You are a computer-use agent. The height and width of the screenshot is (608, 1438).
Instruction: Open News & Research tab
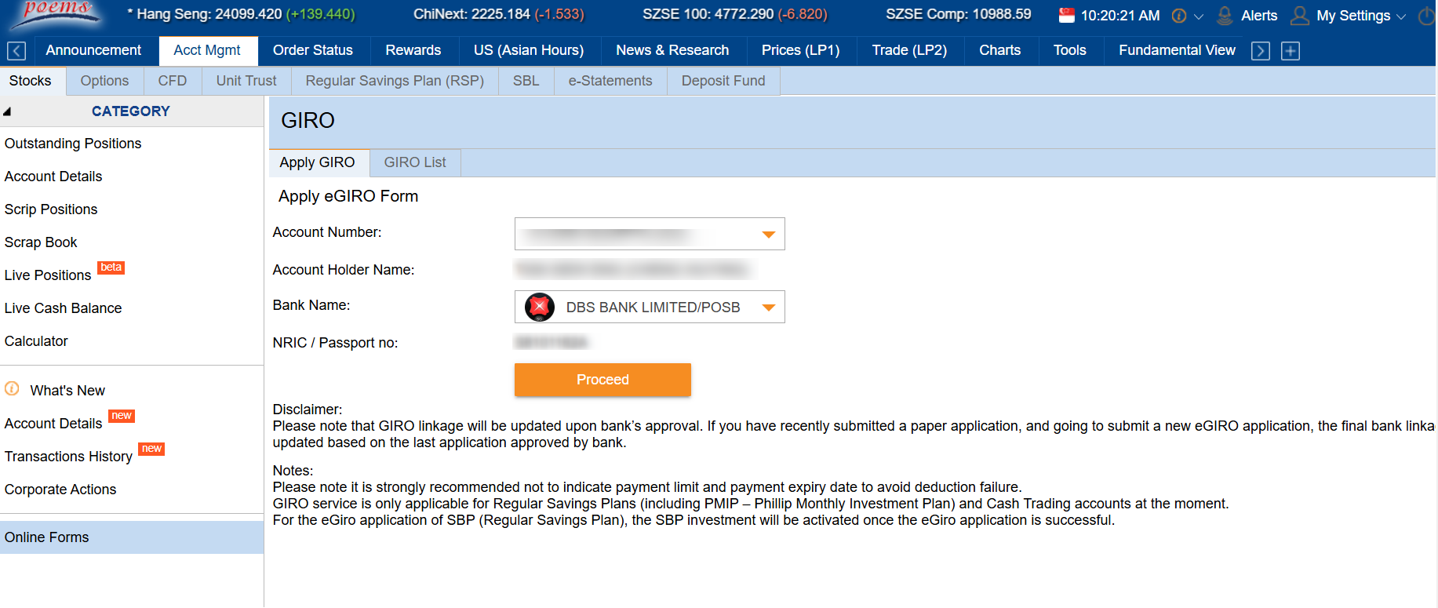[x=672, y=50]
